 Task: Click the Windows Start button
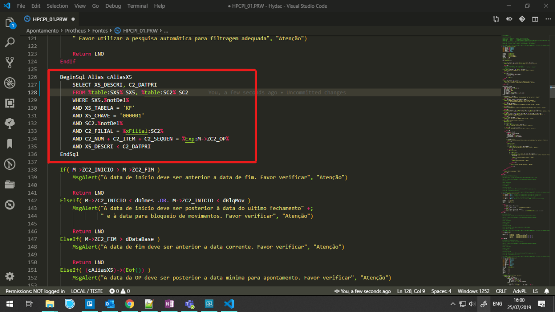point(9,304)
